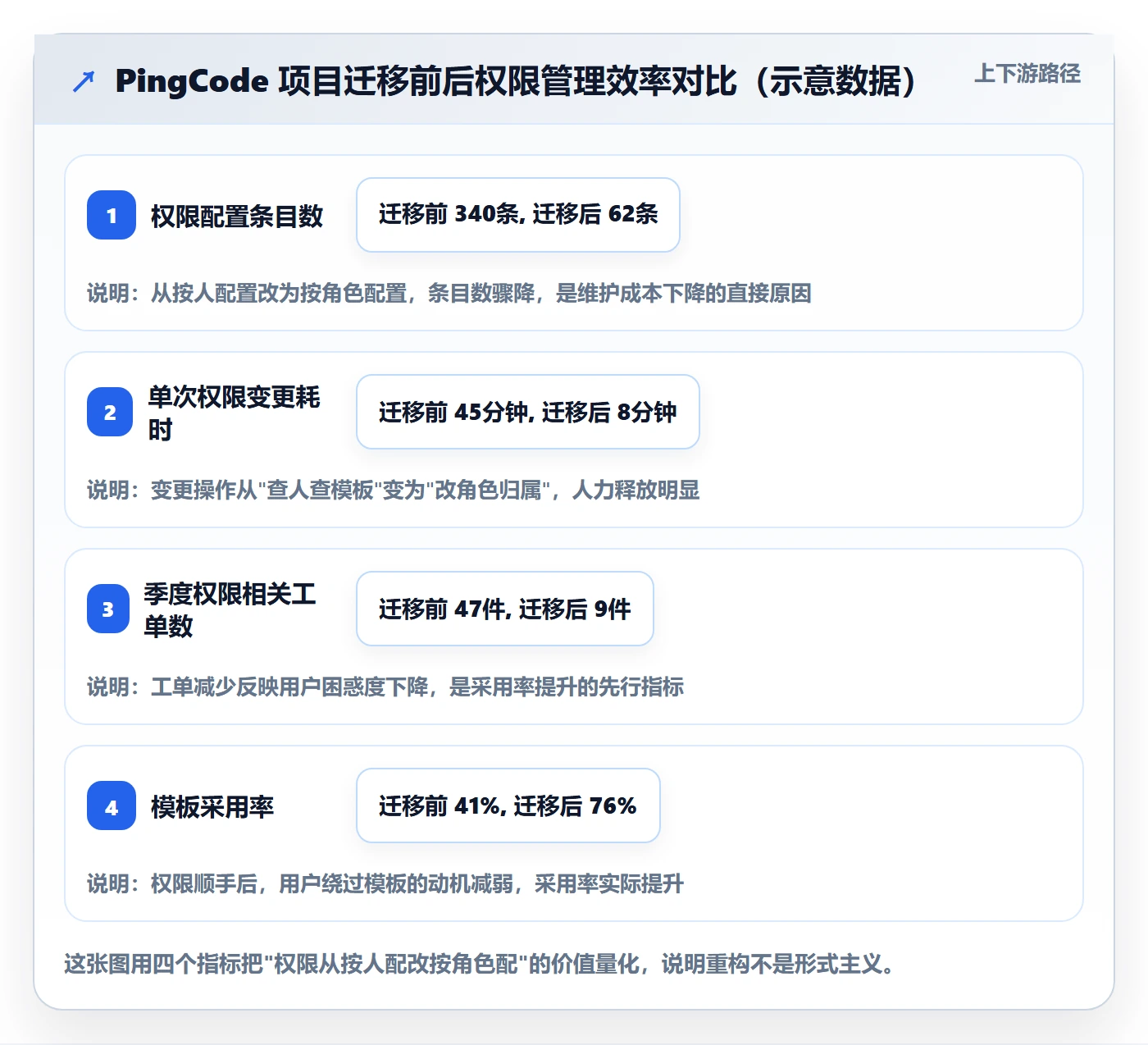Click the PingCode 项目迁移前后权限管理效率对比 title
Image resolution: width=1148 pixels, height=1045 pixels.
(517, 81)
